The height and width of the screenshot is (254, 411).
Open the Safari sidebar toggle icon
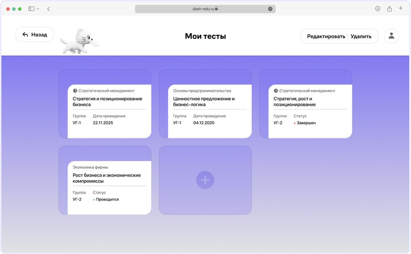tap(31, 9)
